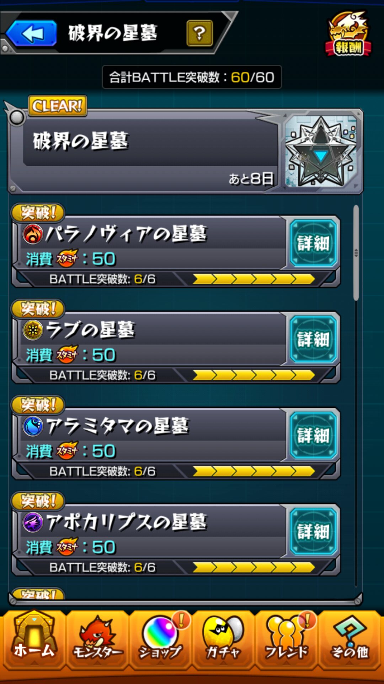
Task: Select the アポカリプスの星墓 quest row
Action: tap(149, 540)
